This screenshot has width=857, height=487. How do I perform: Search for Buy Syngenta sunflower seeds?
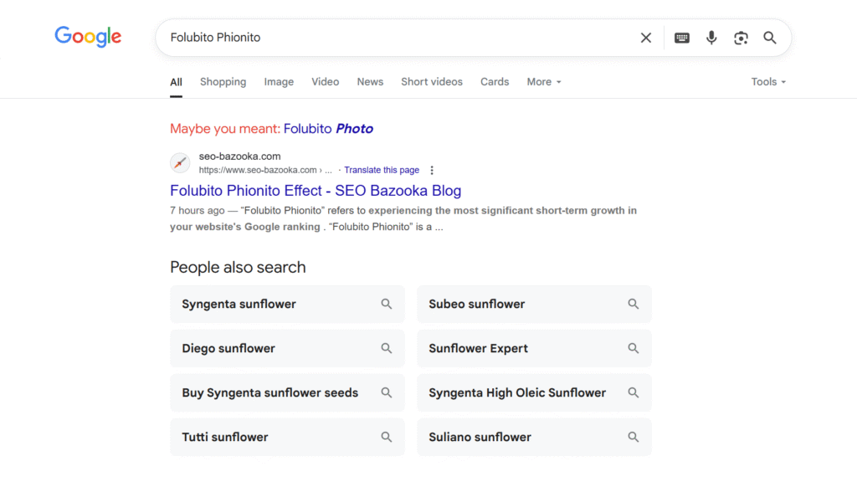click(x=288, y=392)
